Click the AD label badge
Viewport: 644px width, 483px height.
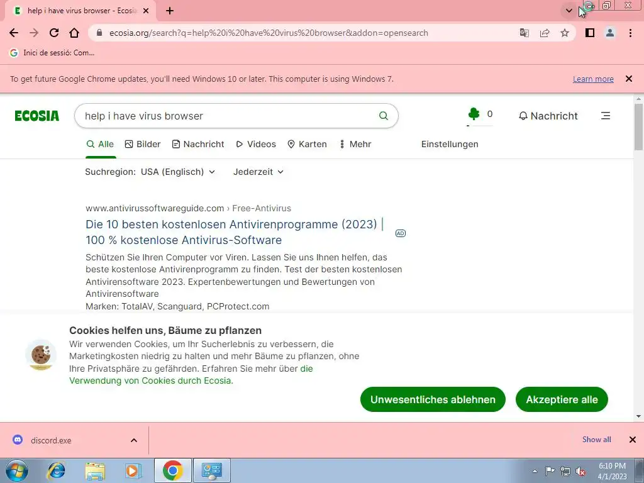(401, 233)
